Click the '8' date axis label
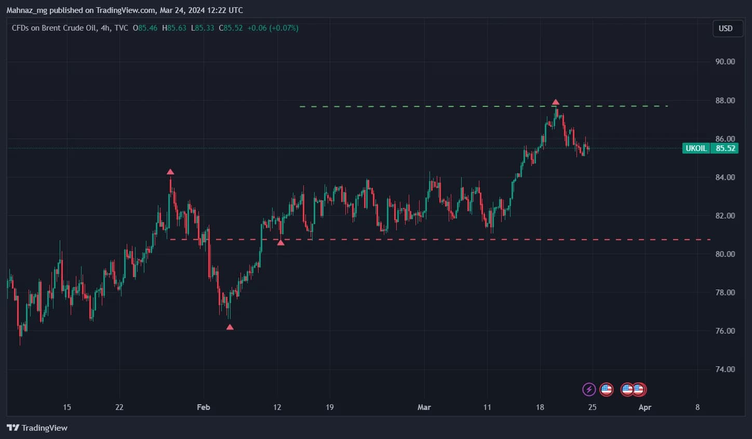Image resolution: width=752 pixels, height=439 pixels. pyautogui.click(x=697, y=407)
